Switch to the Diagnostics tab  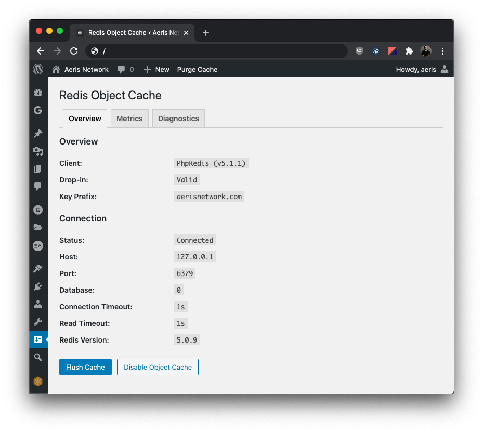click(178, 118)
